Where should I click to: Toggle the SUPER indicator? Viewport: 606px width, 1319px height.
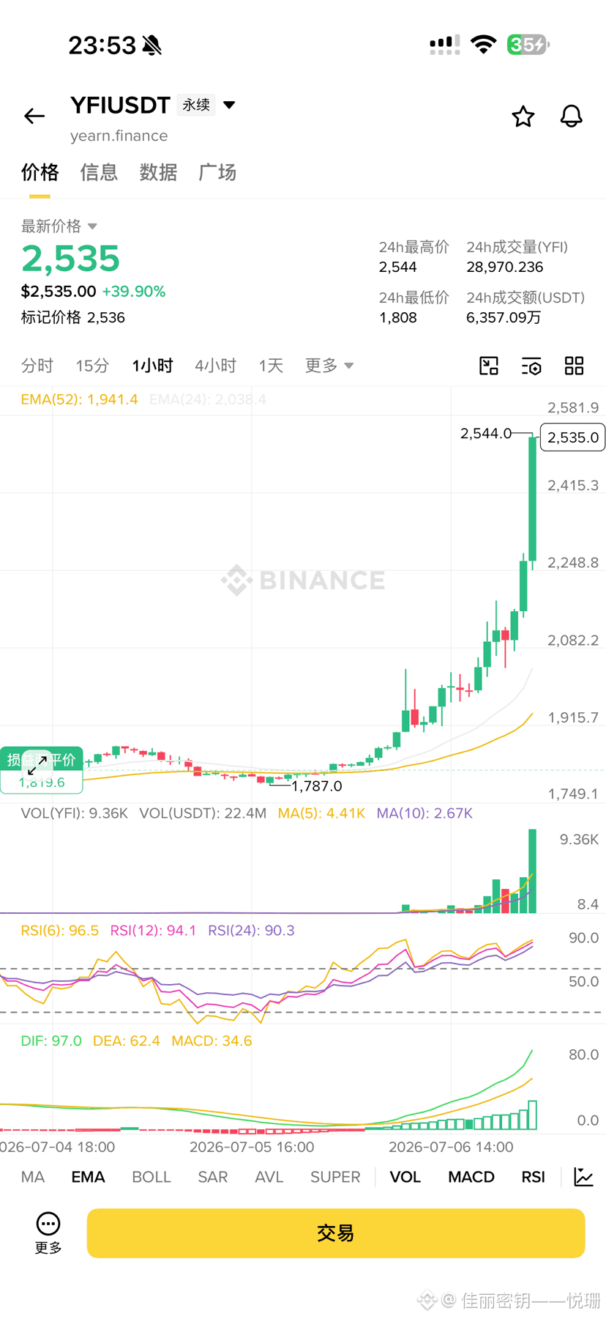pos(335,1177)
